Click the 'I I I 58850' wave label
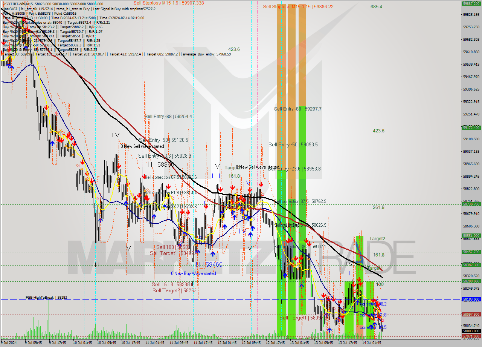Viewport: 482px width, 347px height. coord(160,165)
